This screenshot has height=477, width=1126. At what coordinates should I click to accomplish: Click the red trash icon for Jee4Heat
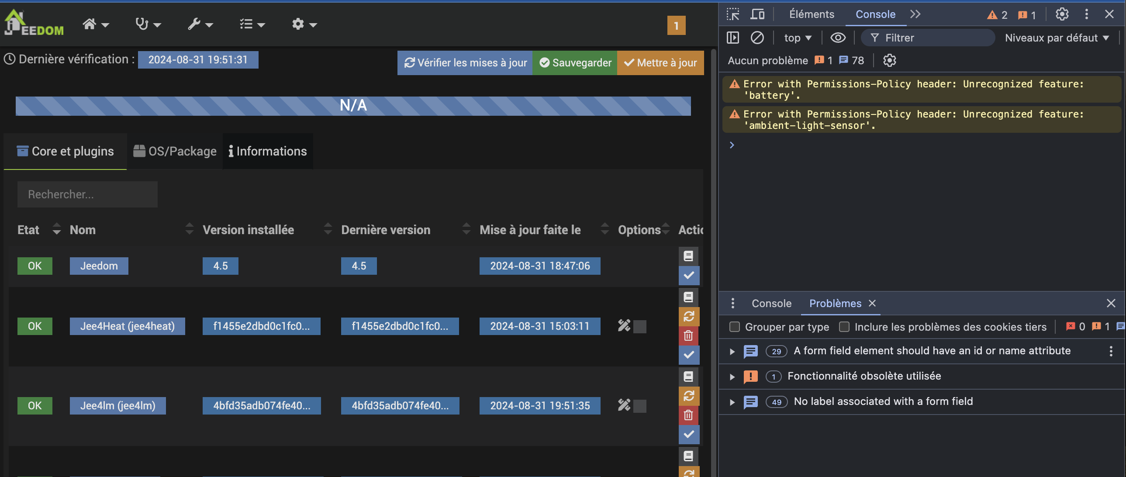click(688, 336)
